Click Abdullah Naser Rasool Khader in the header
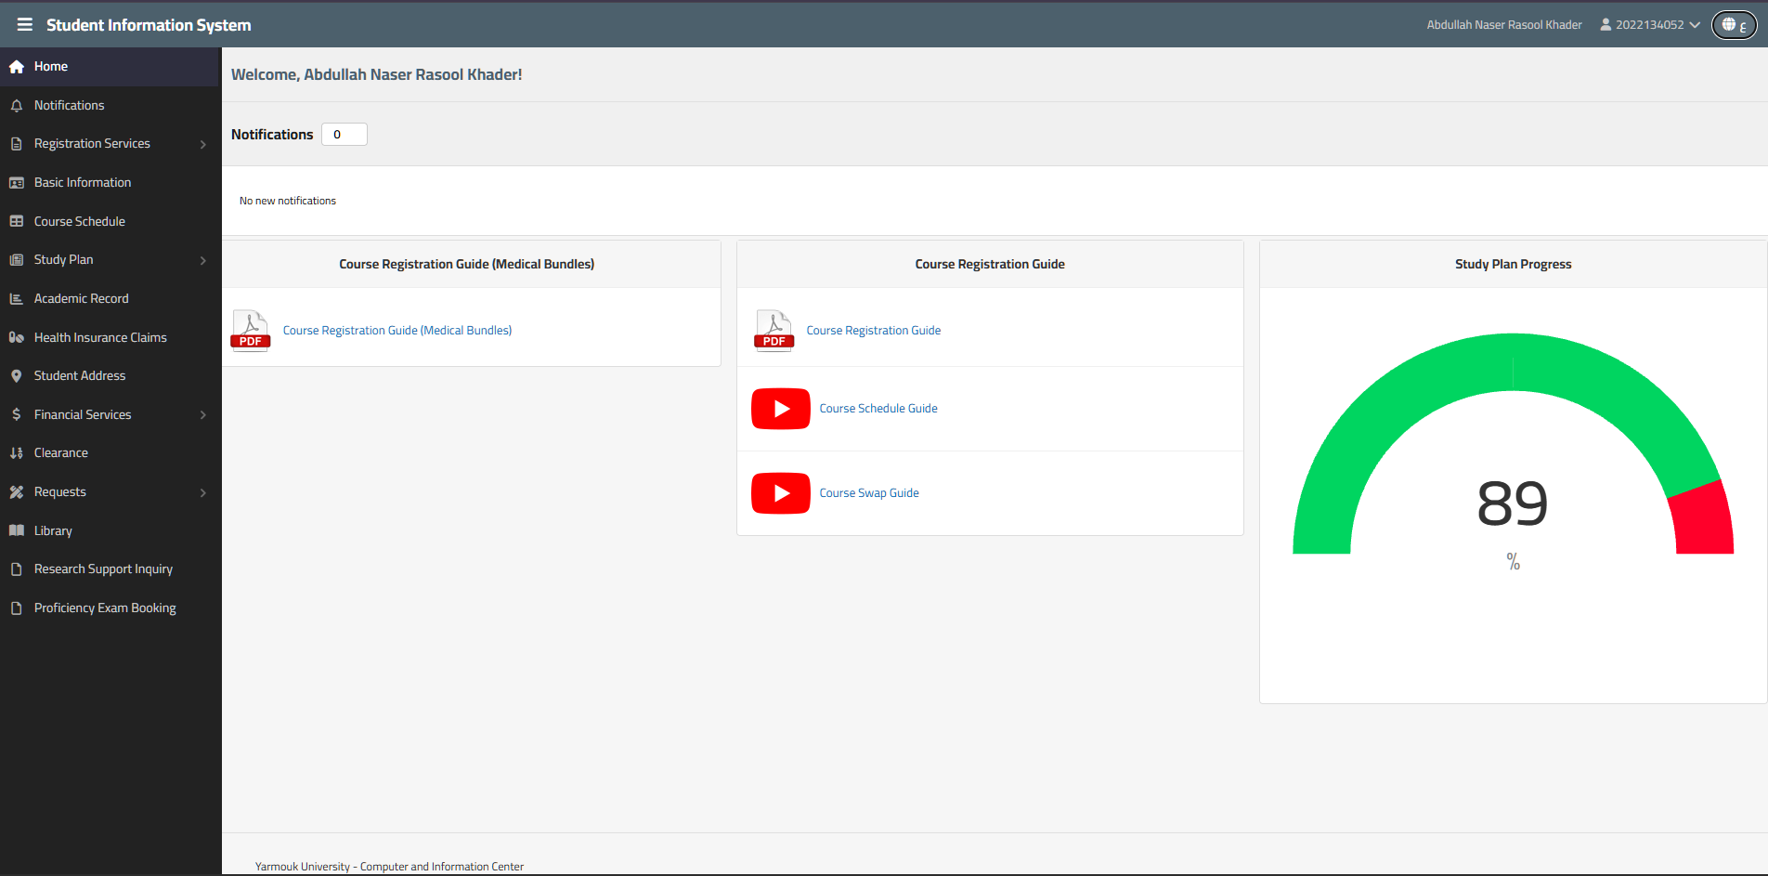This screenshot has width=1768, height=876. point(1504,25)
